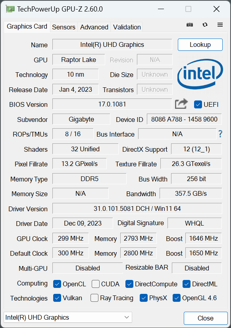Screen dimensions: 231x328
Task: Click the Close button at the bottom
Action: pos(206,318)
